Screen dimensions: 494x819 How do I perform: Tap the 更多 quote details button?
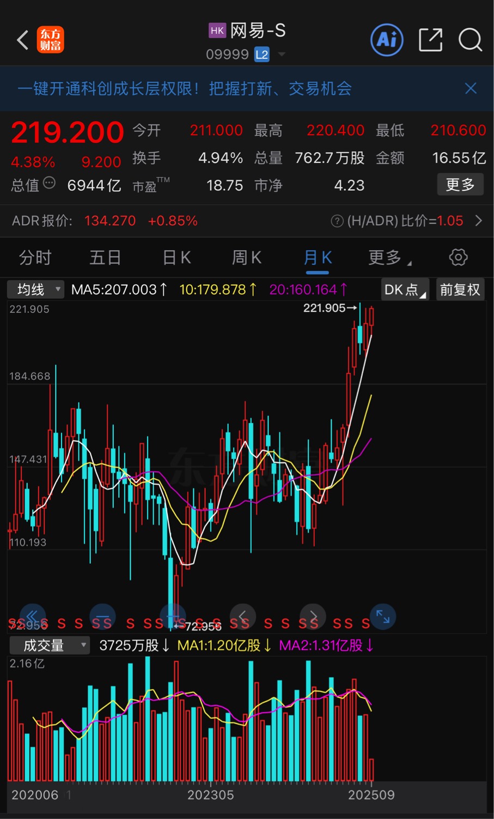click(x=460, y=185)
